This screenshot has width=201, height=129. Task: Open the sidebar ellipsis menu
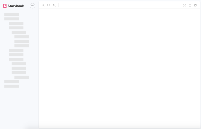32,6
